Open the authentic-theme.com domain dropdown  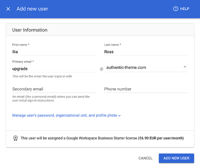click(146, 67)
